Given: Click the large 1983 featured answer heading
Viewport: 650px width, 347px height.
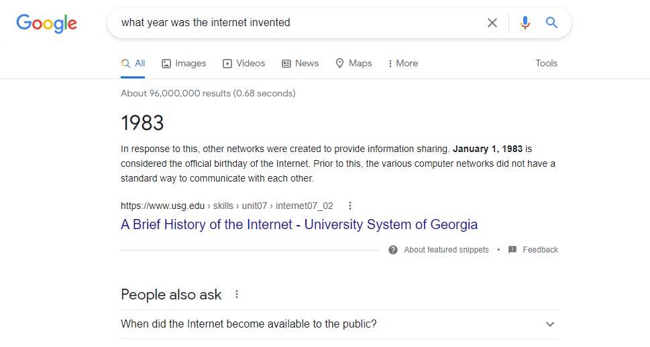Looking at the screenshot, I should coord(142,123).
